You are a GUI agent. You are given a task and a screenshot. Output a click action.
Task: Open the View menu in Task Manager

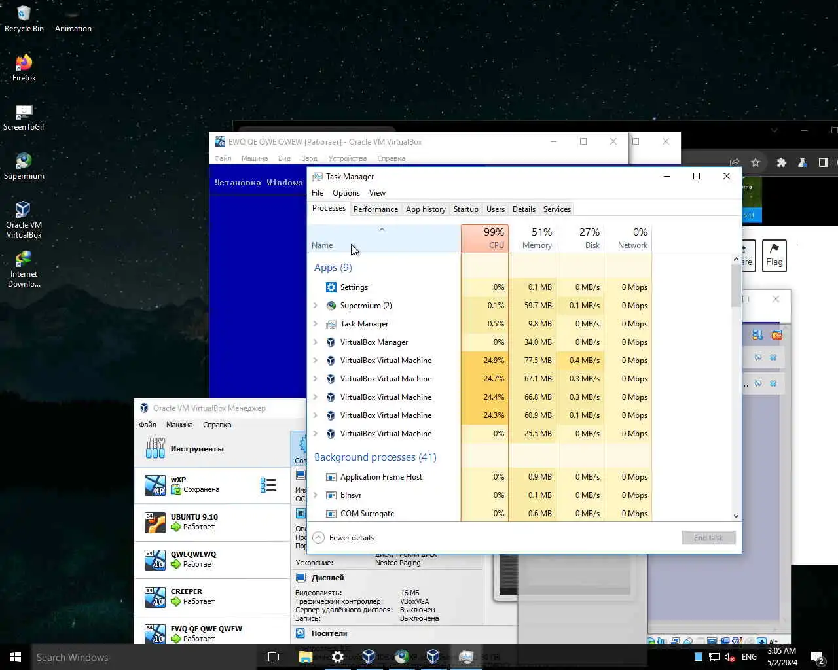point(377,193)
